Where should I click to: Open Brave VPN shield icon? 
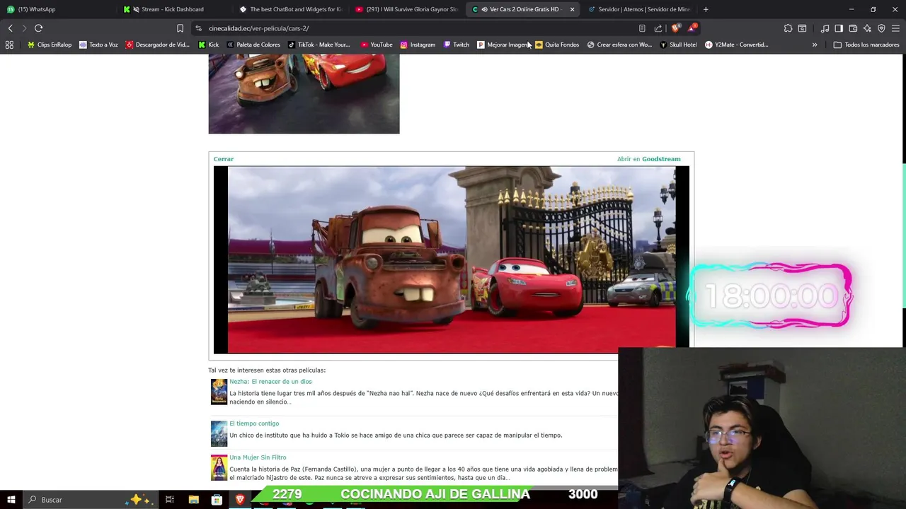(881, 28)
